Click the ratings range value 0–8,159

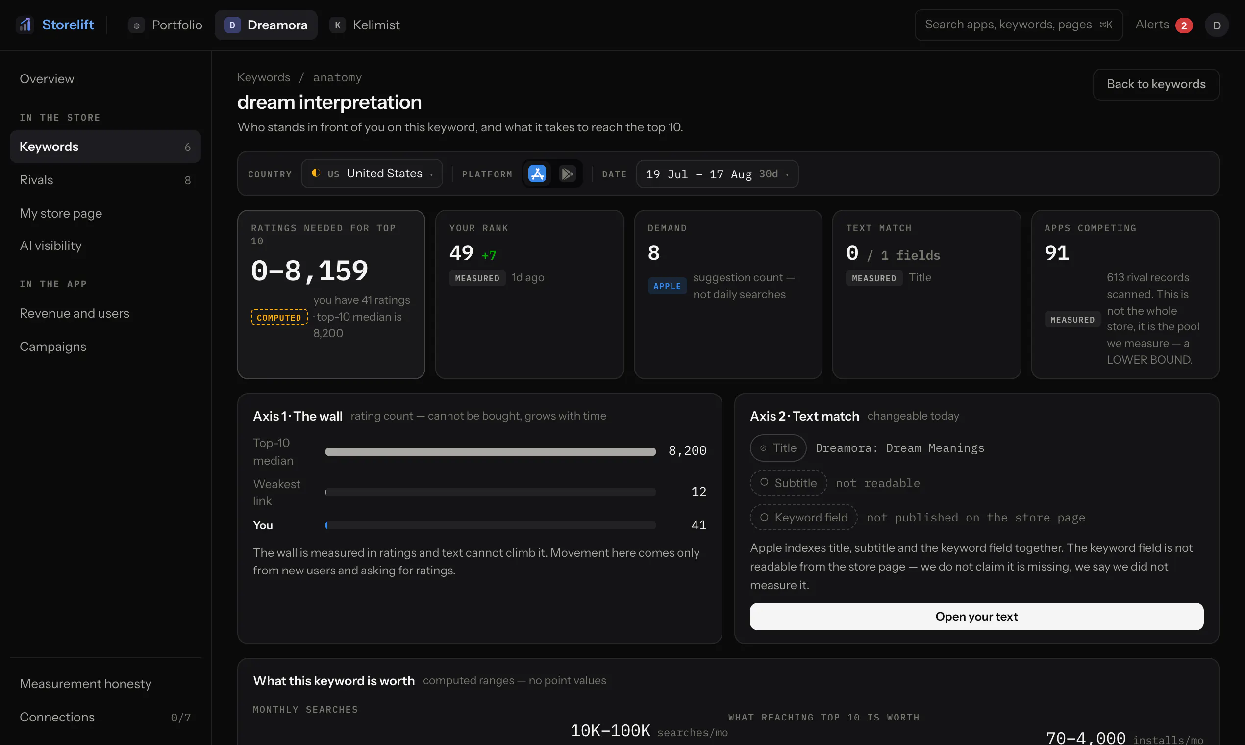(x=309, y=271)
